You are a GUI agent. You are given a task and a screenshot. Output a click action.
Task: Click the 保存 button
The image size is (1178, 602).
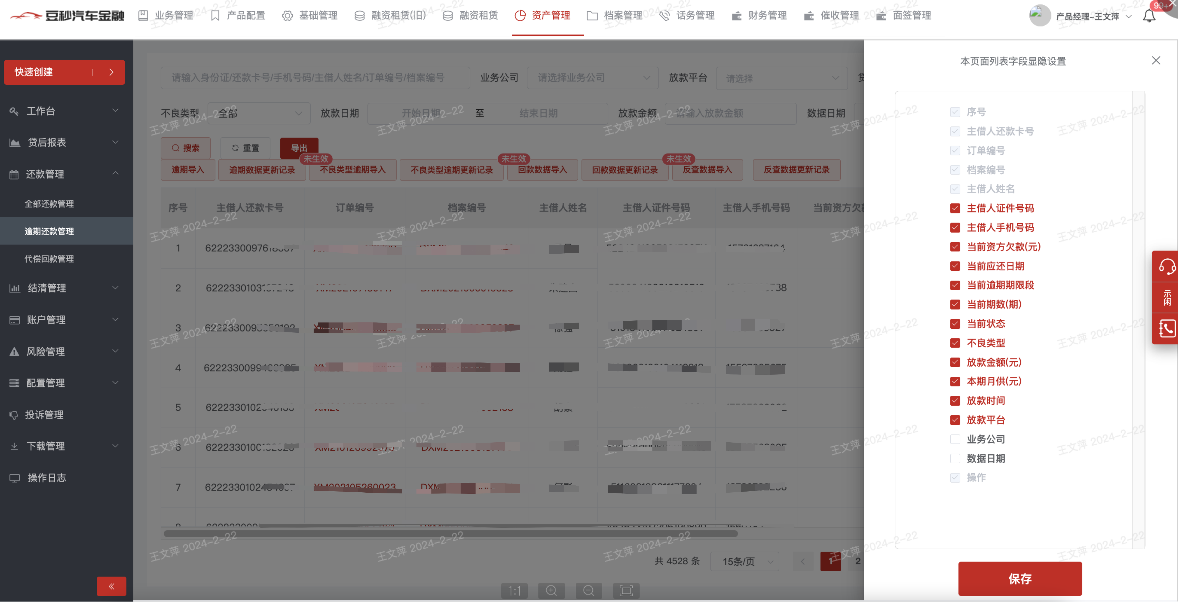[x=1020, y=579]
